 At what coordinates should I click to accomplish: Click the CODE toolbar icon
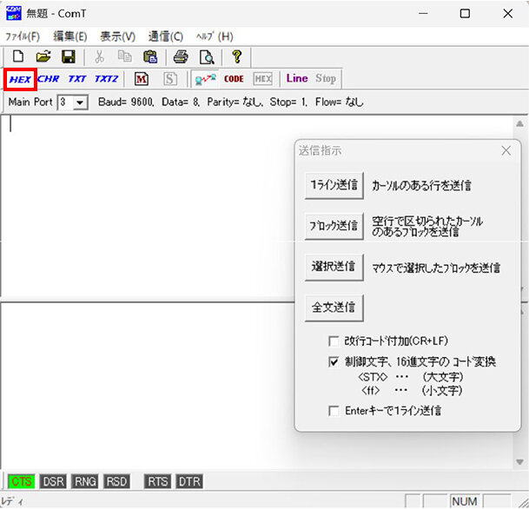pyautogui.click(x=234, y=78)
